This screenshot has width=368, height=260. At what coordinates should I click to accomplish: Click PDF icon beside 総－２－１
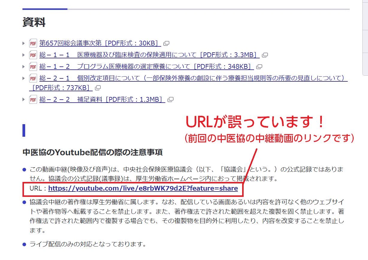click(33, 78)
